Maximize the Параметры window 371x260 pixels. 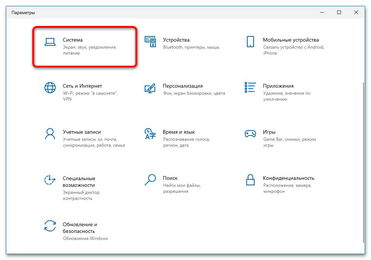339,12
